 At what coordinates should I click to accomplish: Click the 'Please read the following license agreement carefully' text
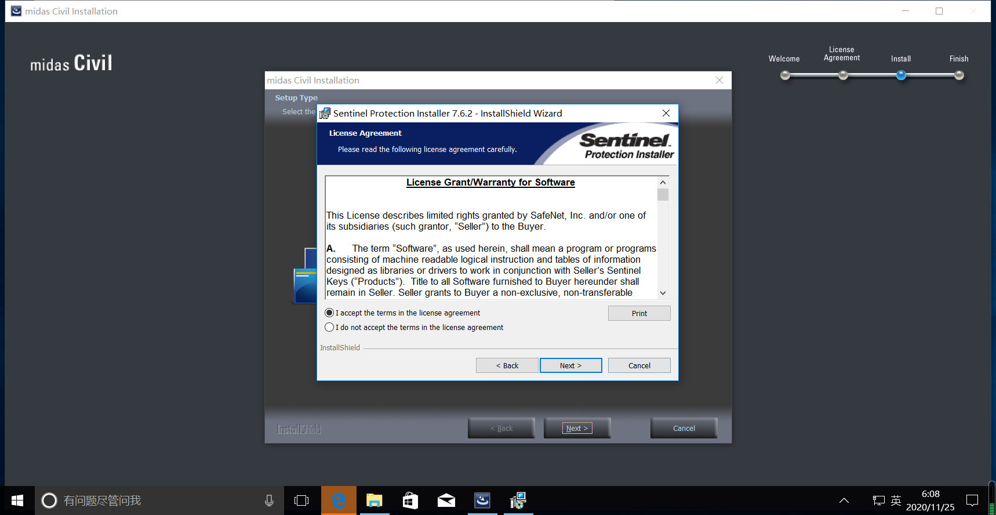(427, 149)
